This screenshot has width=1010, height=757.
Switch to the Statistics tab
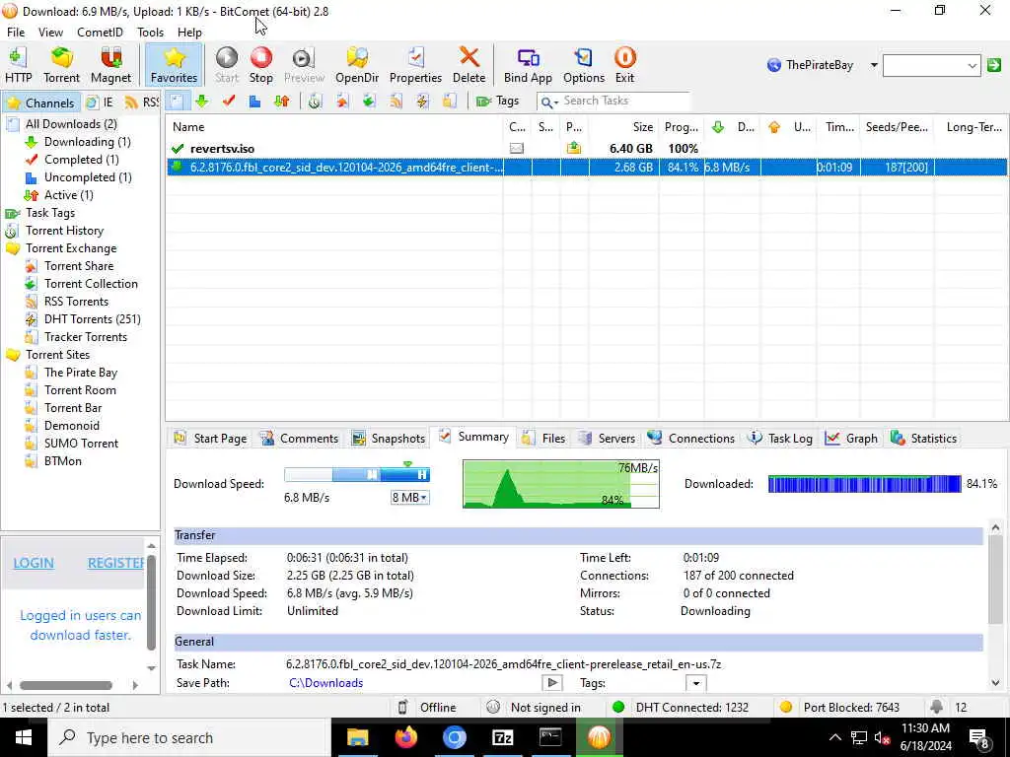coord(923,439)
